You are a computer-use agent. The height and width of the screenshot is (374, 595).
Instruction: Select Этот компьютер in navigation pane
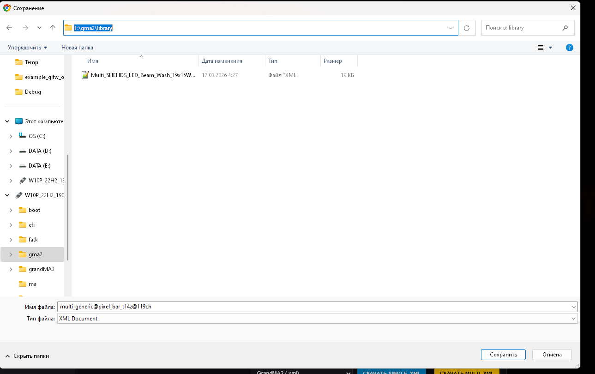[39, 121]
